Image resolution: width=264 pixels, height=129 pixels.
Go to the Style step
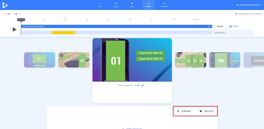click(x=116, y=5)
